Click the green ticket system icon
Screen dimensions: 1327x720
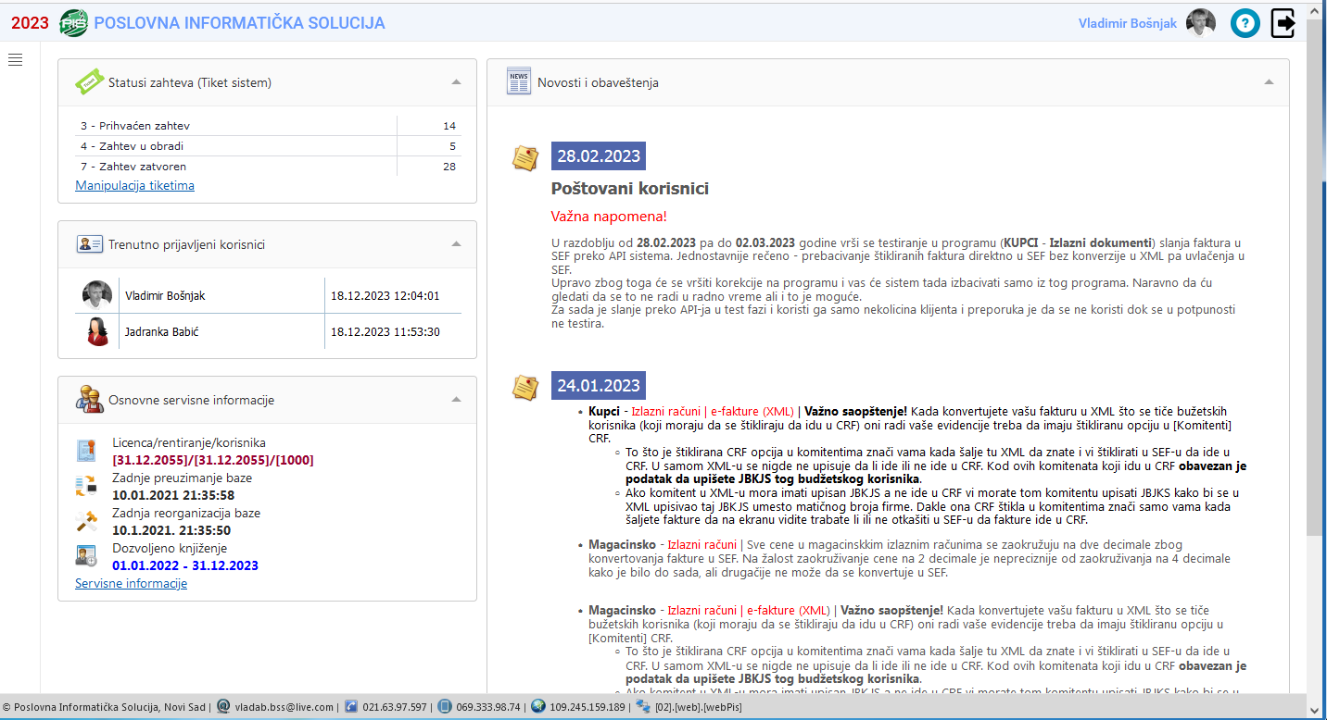point(90,82)
